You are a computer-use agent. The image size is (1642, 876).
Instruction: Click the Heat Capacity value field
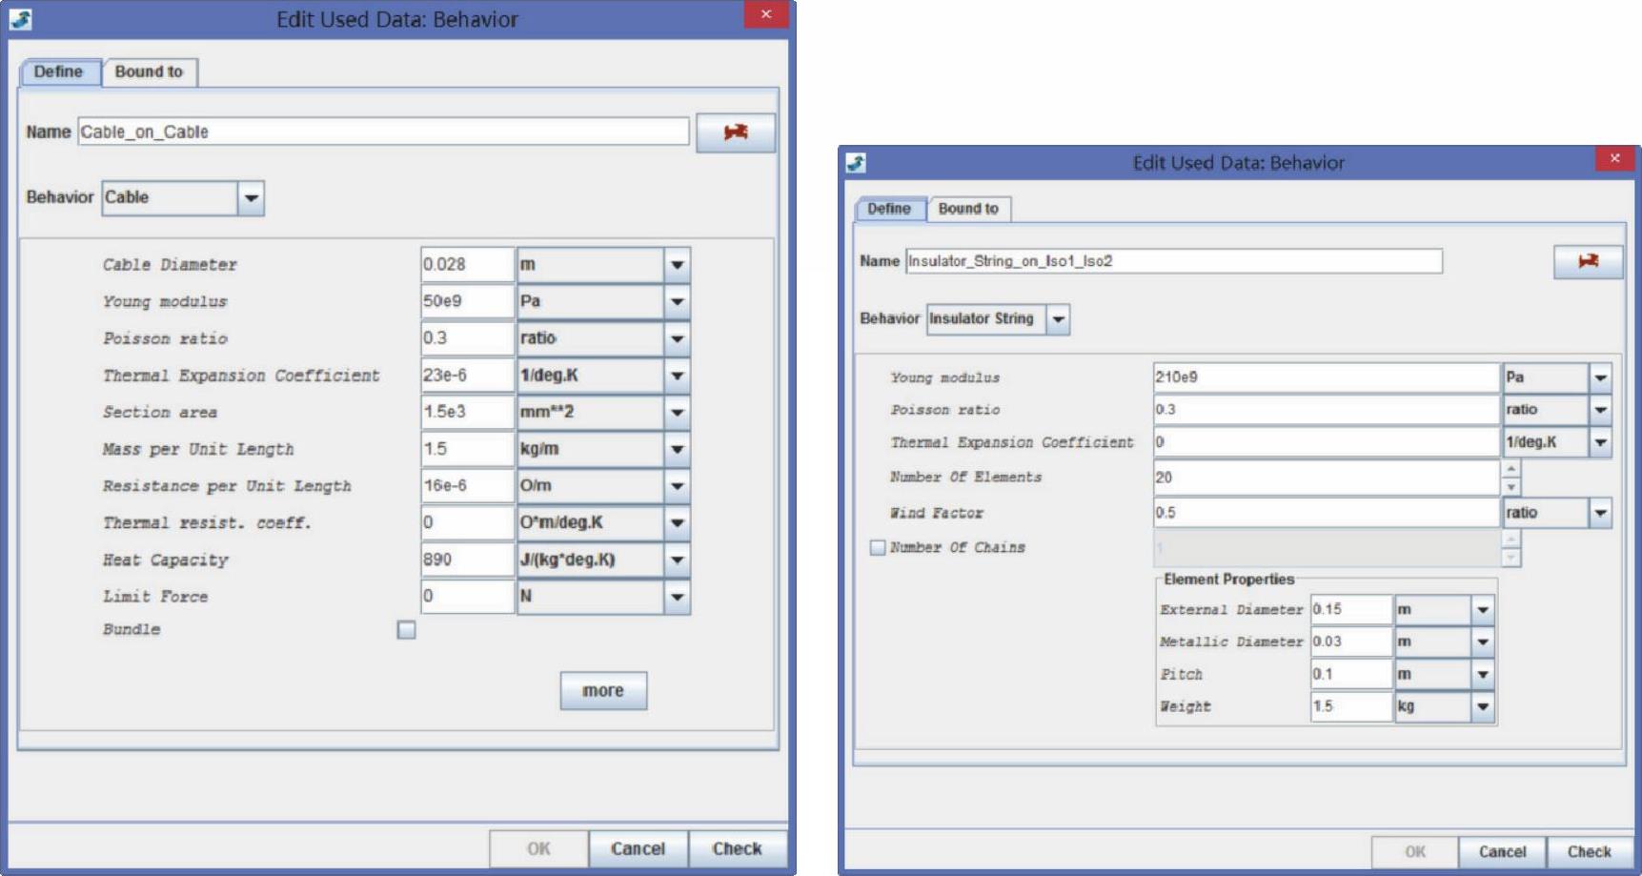[x=466, y=560]
